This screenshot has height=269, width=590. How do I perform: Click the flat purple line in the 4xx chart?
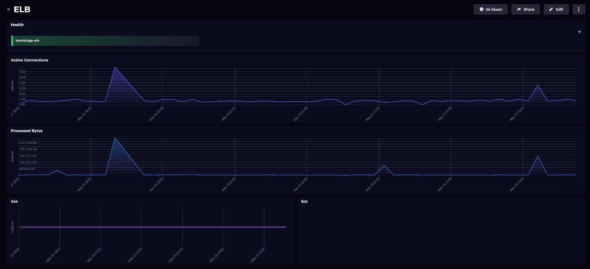point(154,227)
